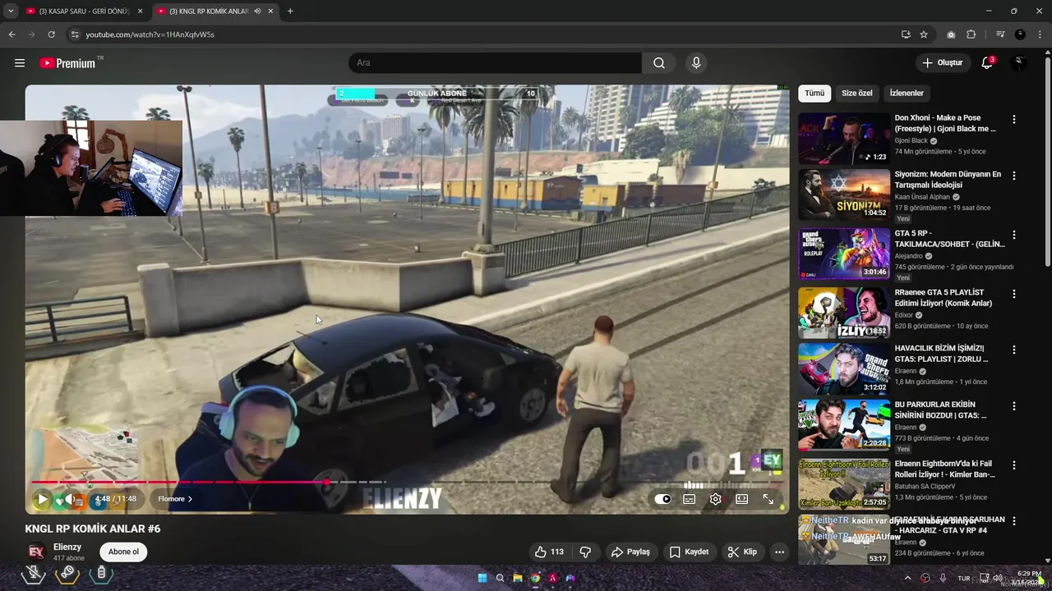Open HAVACILIK BİZİM İŞİMİZ video title
This screenshot has height=591, width=1052.
(942, 354)
